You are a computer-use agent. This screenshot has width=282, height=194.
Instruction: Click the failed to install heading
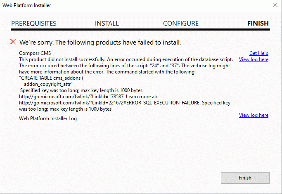100,43
